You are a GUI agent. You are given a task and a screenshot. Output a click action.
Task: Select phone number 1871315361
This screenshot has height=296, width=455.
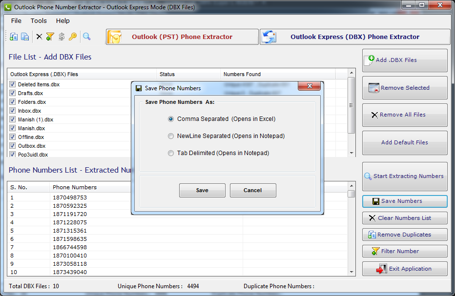click(70, 231)
